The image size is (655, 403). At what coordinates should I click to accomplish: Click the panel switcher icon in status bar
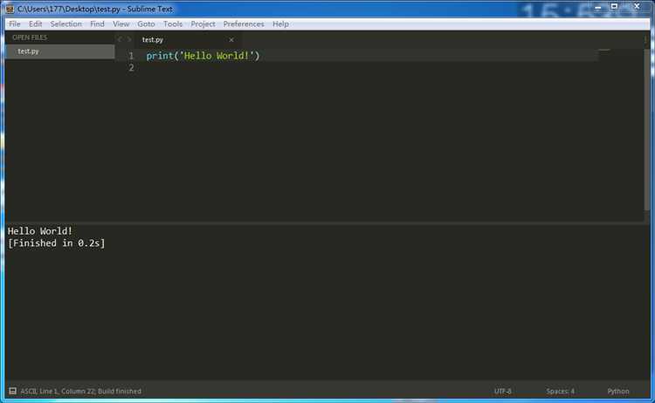pyautogui.click(x=12, y=391)
